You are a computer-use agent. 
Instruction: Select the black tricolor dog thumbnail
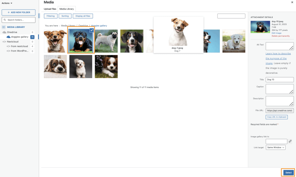[132, 41]
